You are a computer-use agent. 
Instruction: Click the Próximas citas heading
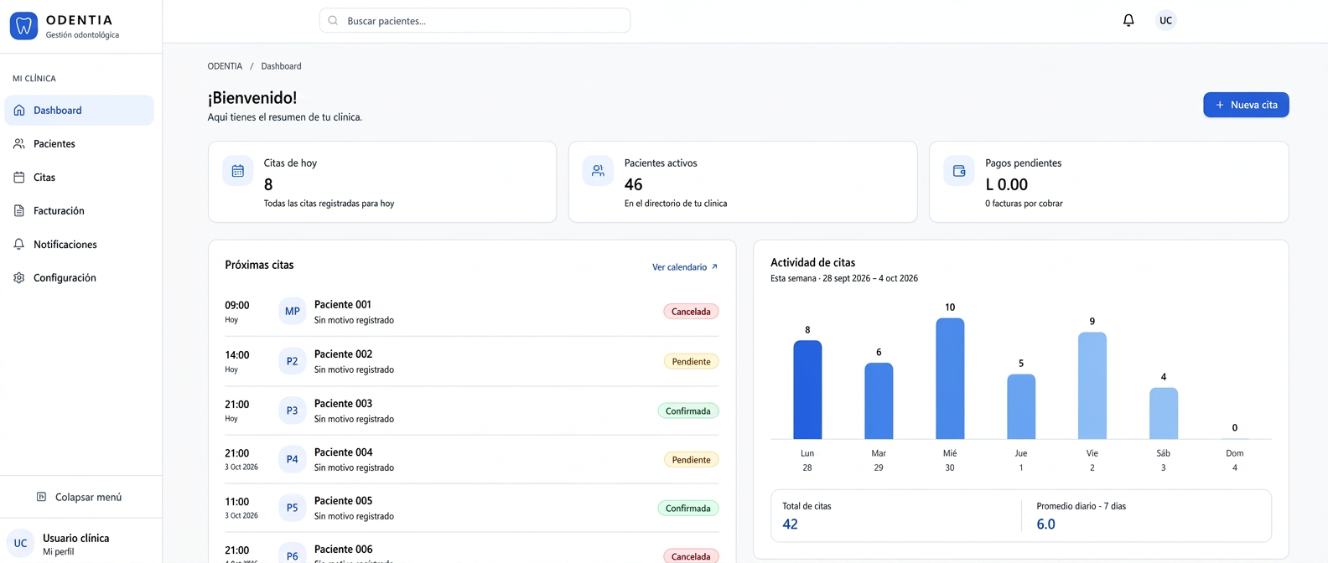pyautogui.click(x=259, y=265)
